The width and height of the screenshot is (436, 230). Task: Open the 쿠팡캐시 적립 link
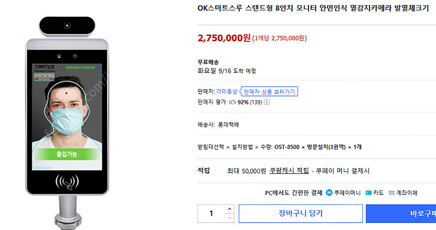coord(289,171)
